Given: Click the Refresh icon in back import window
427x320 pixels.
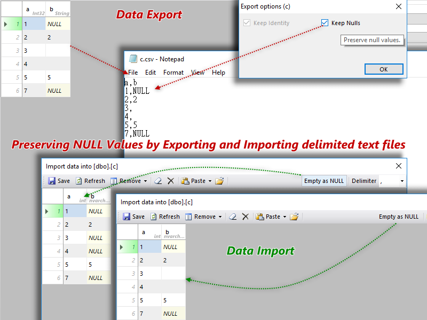Looking at the screenshot, I should point(78,181).
